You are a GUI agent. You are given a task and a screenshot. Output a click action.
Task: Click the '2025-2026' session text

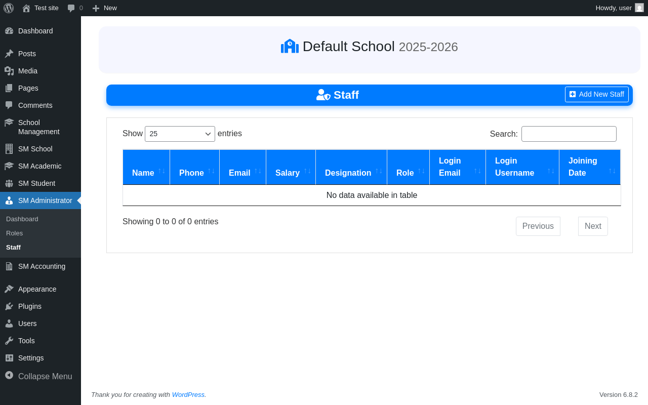click(428, 47)
